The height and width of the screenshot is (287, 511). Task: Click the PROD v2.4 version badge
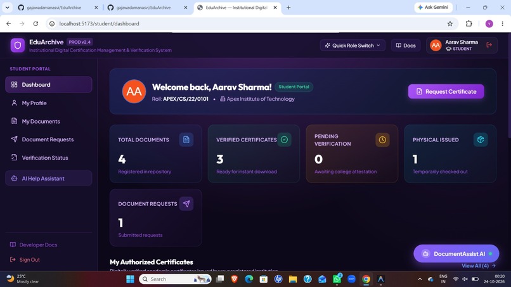point(80,42)
